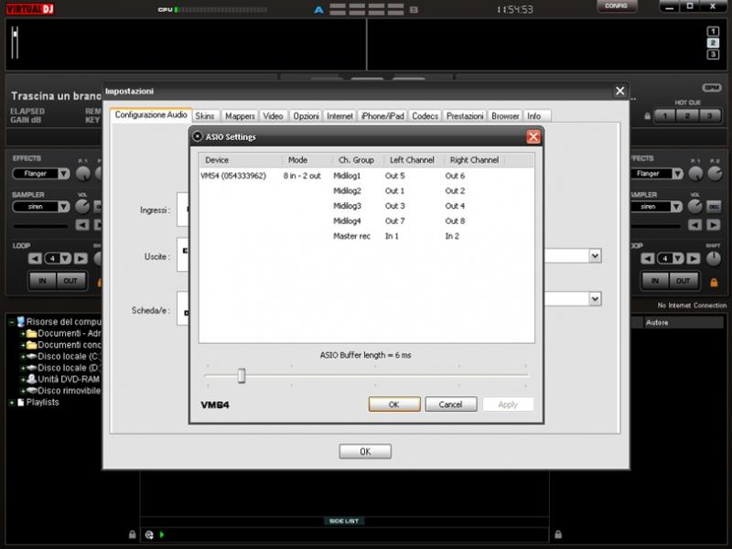Click the ASIO Settings title bar icon
This screenshot has height=549, width=732.
pyautogui.click(x=198, y=136)
